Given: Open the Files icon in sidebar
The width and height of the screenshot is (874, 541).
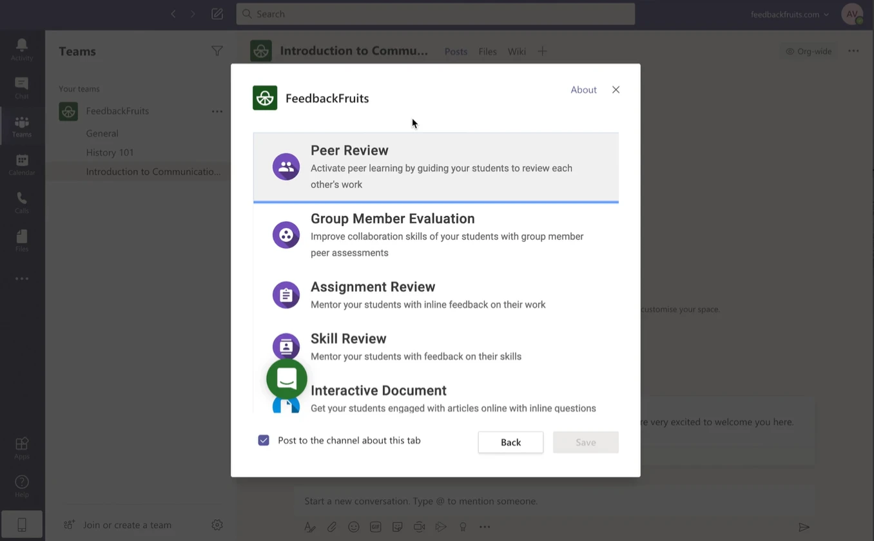Looking at the screenshot, I should (21, 240).
